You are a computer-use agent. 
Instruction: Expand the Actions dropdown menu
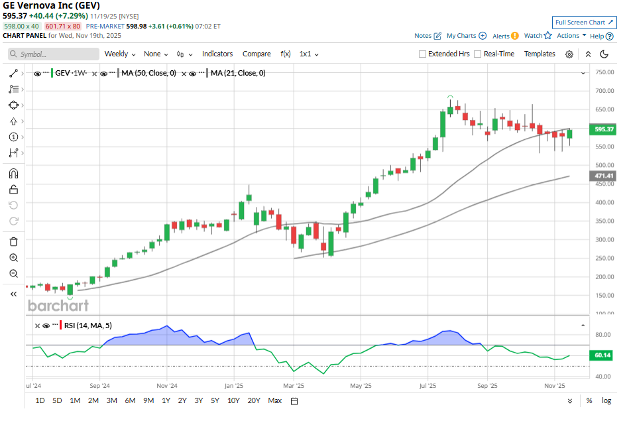(x=571, y=35)
